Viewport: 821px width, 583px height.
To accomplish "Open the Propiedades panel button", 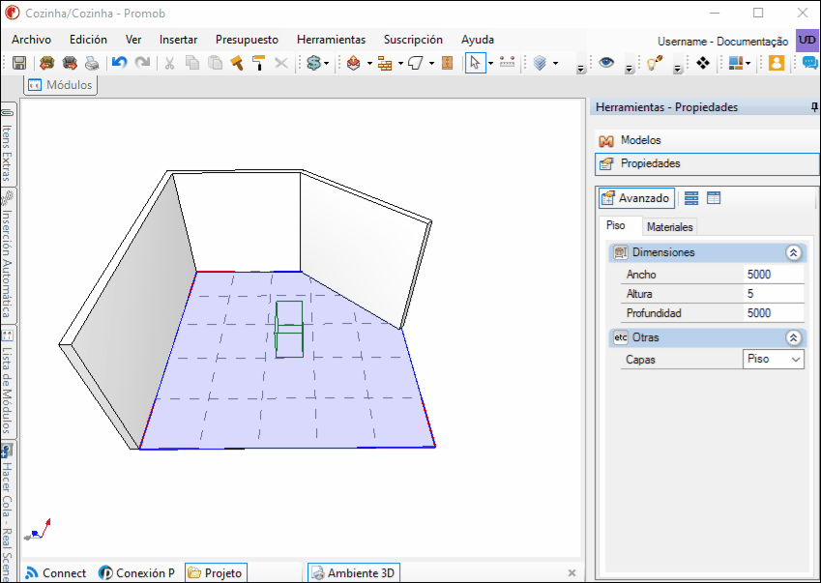I will [707, 163].
